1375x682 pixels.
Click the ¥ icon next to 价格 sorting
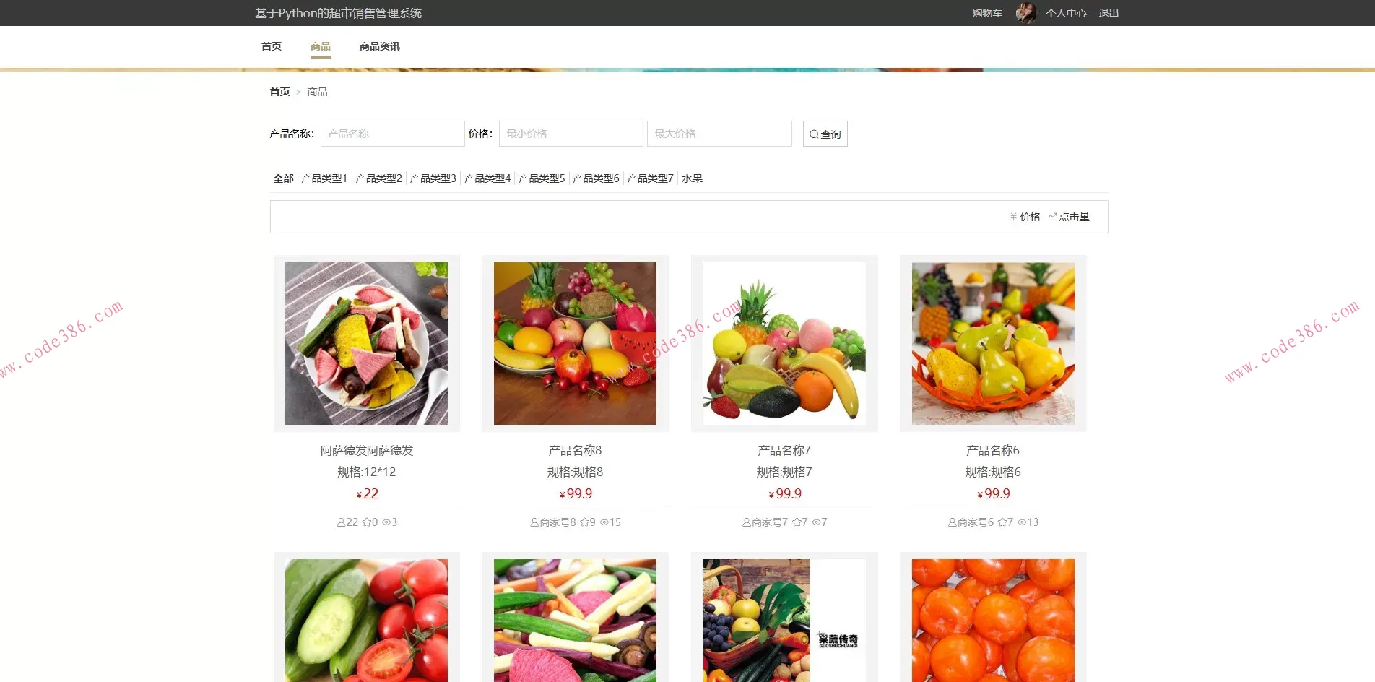[x=1012, y=216]
